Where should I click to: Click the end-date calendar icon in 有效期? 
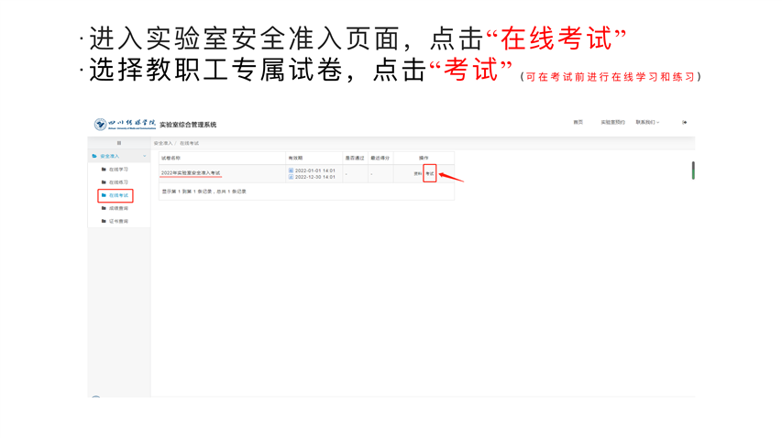(291, 177)
